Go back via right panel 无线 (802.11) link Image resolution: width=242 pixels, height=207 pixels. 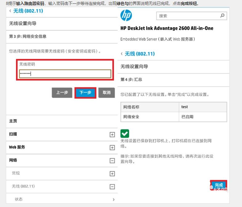140,54
